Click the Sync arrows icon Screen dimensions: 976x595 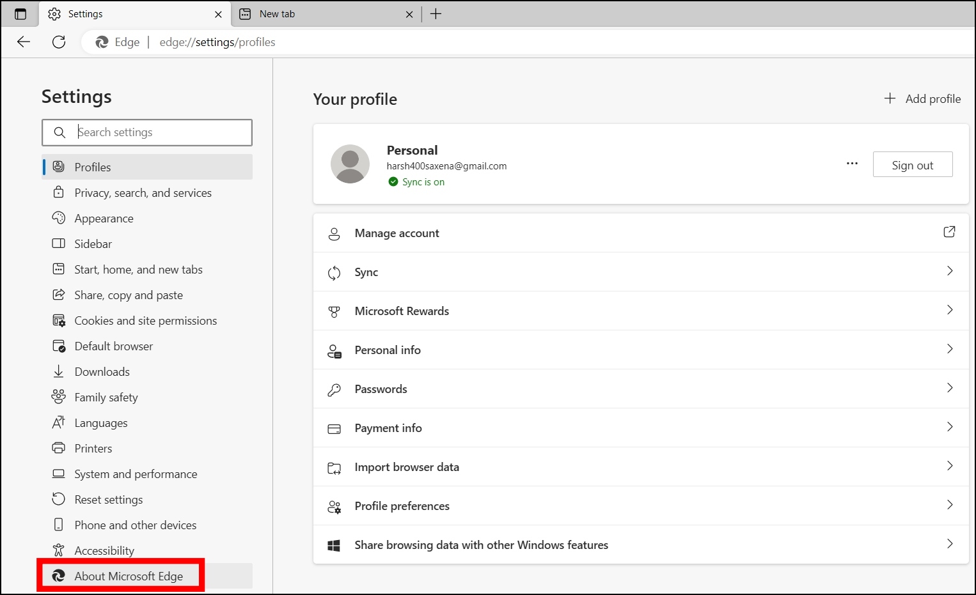tap(334, 273)
